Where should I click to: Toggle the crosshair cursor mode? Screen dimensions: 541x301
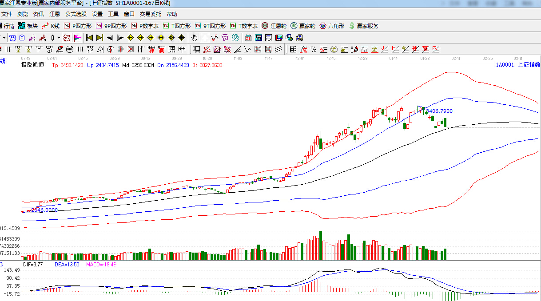coord(205,38)
